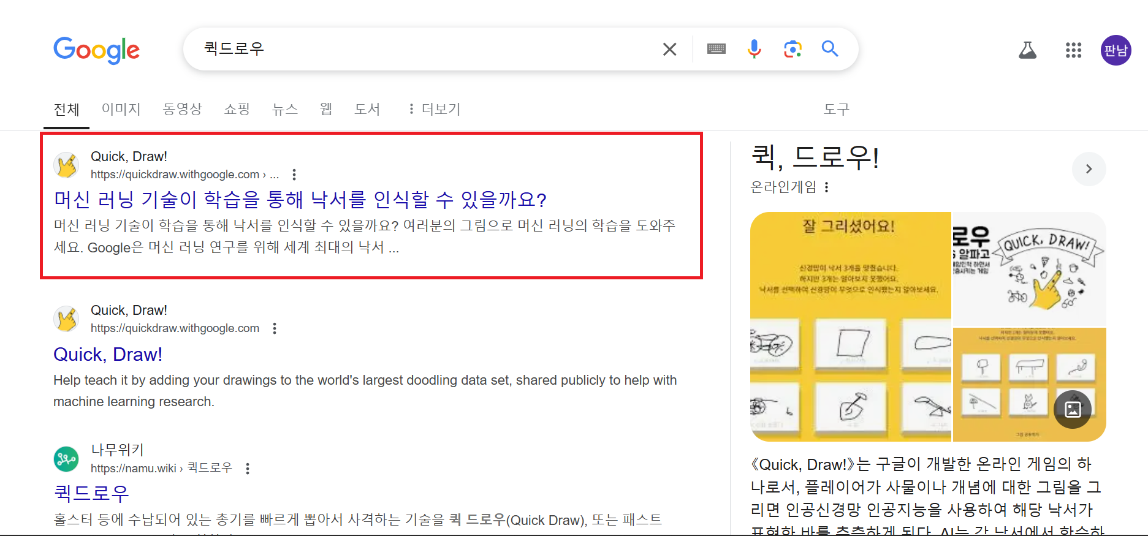Open the 쇼핑 tab
The image size is (1148, 536).
[237, 109]
